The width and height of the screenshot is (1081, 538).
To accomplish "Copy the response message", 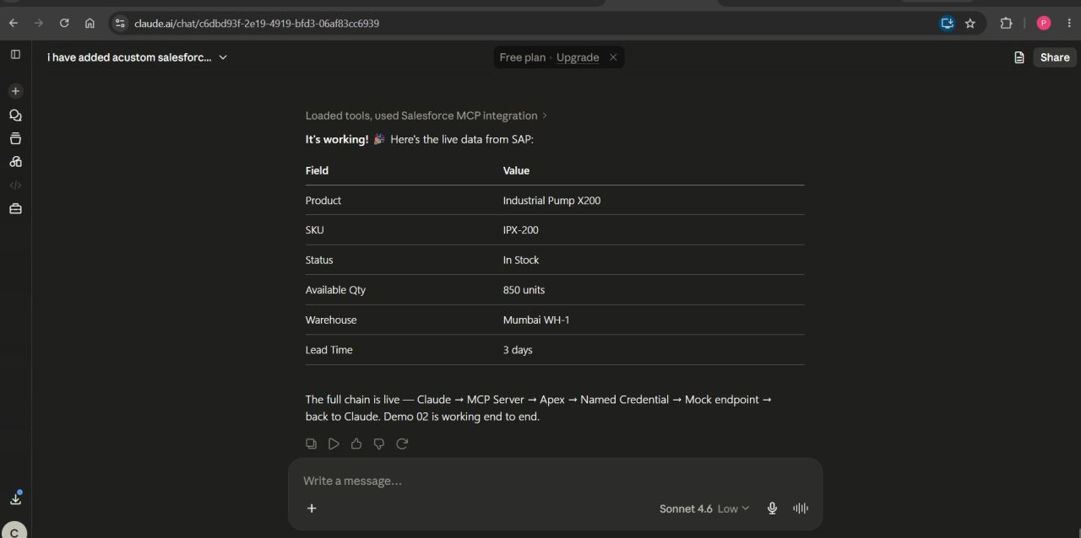I will click(311, 444).
